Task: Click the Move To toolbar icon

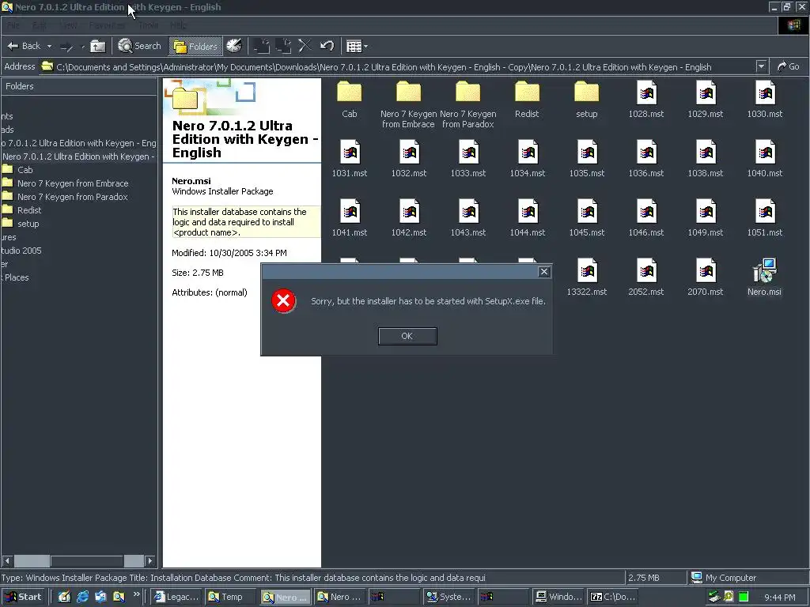Action: pos(261,46)
